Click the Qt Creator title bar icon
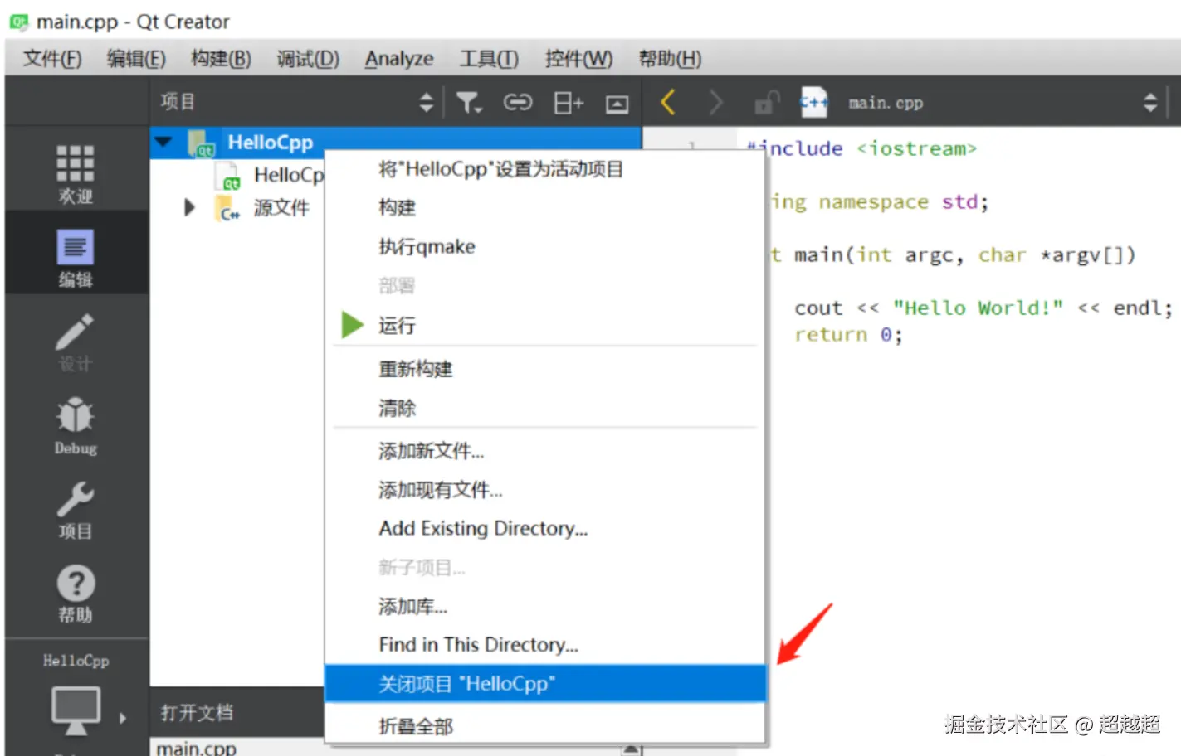The image size is (1181, 756). tap(19, 22)
